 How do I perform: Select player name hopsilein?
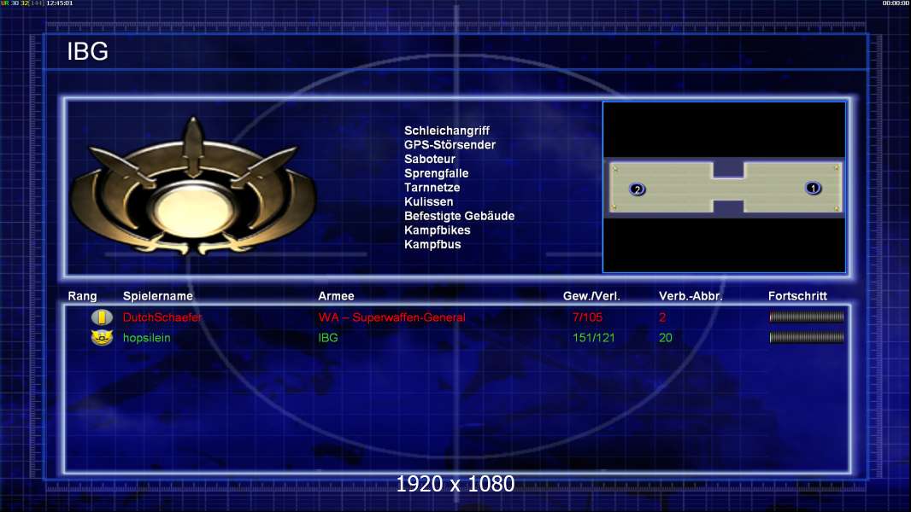click(x=146, y=337)
